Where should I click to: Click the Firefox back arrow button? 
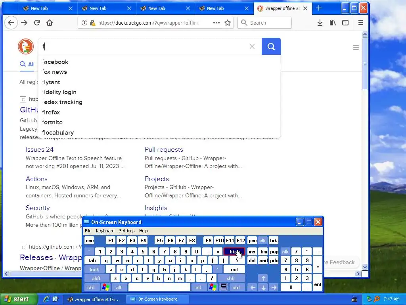(11, 23)
